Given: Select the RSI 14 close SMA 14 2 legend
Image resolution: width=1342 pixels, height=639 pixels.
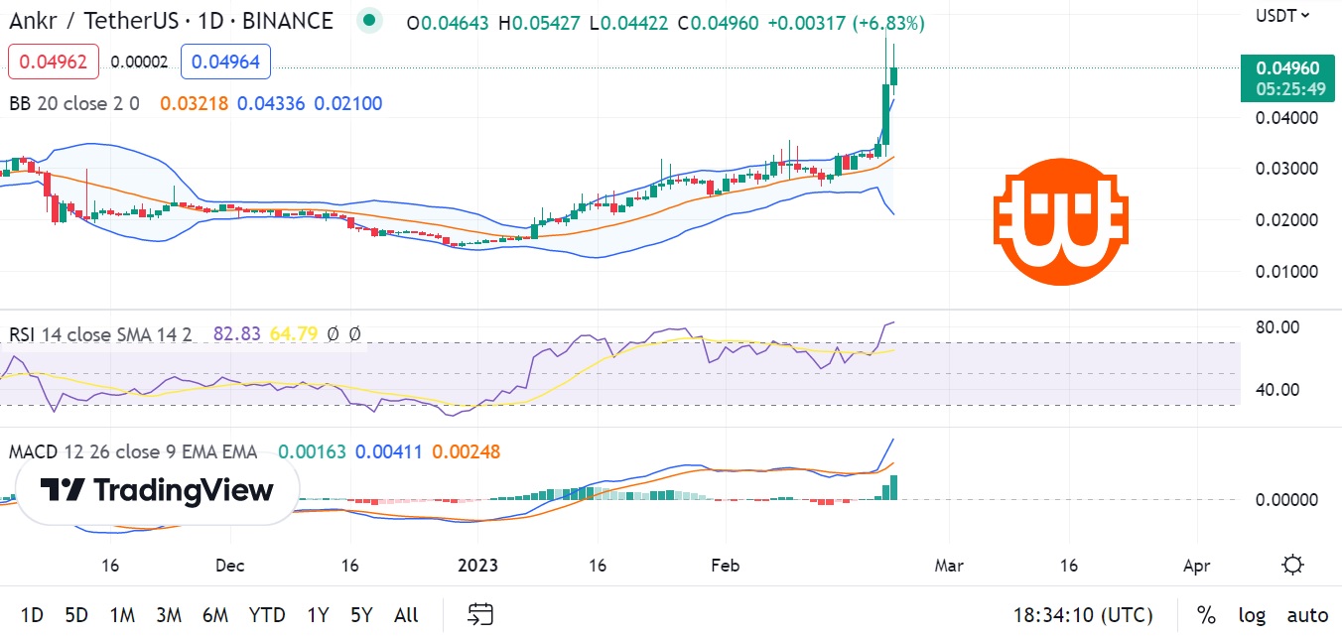Looking at the screenshot, I should tap(100, 334).
